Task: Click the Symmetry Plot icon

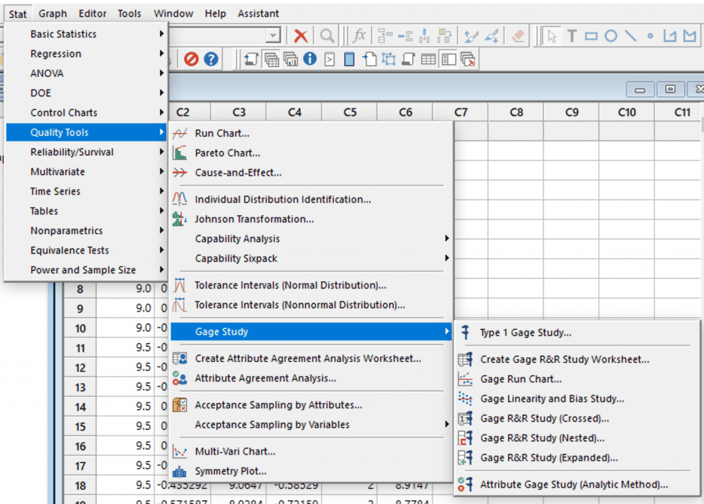Action: click(179, 471)
